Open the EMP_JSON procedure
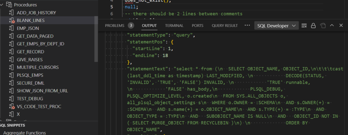The image size is (348, 135). point(28,28)
